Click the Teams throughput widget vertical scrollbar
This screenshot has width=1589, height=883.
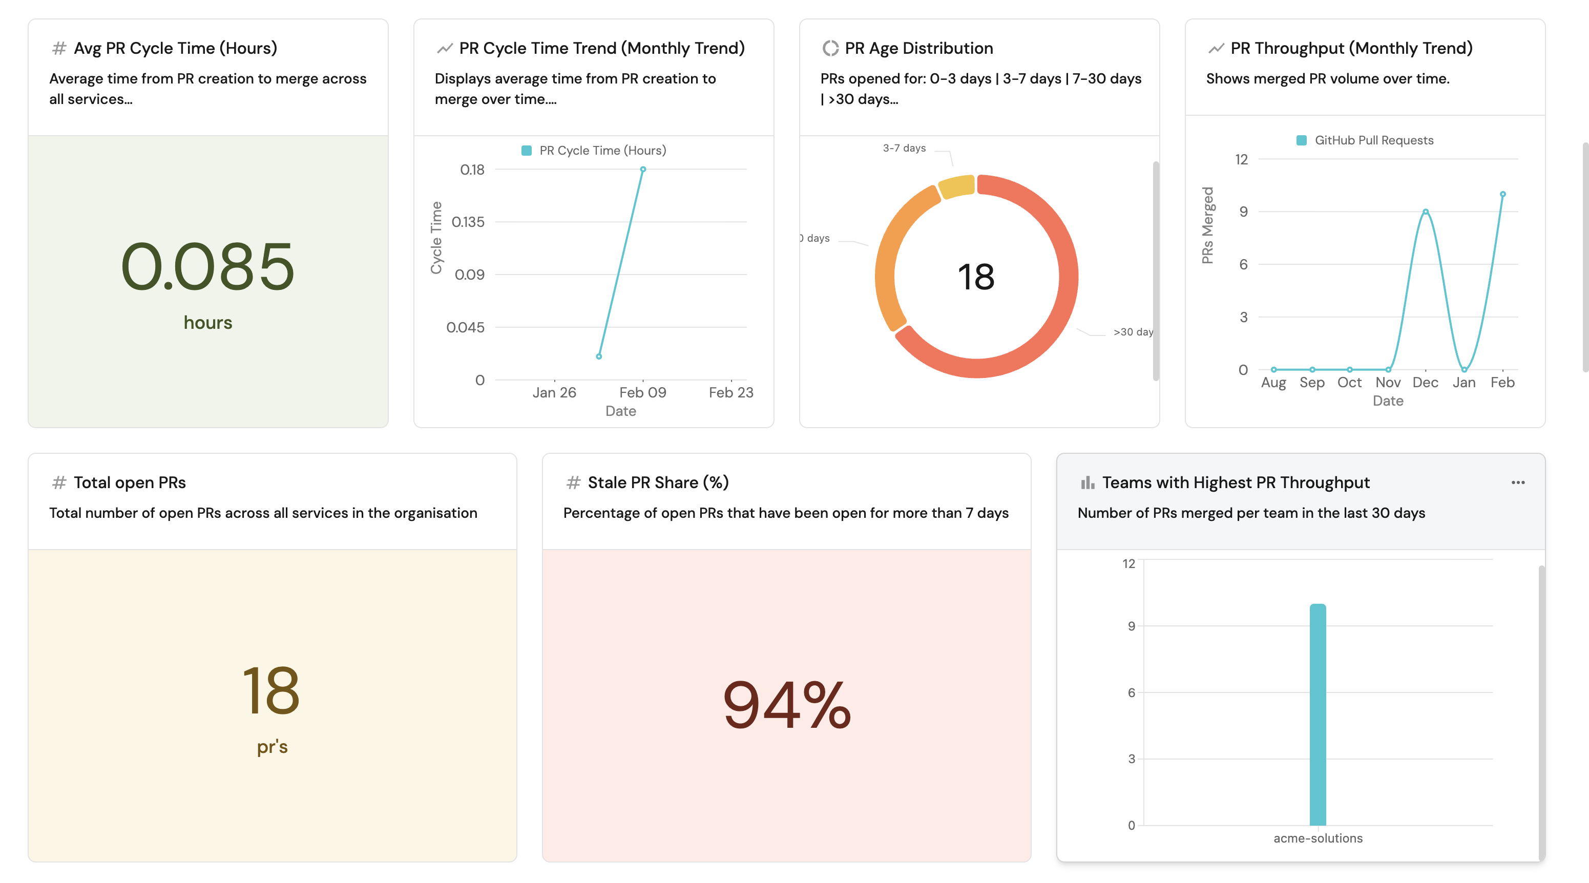tap(1541, 709)
